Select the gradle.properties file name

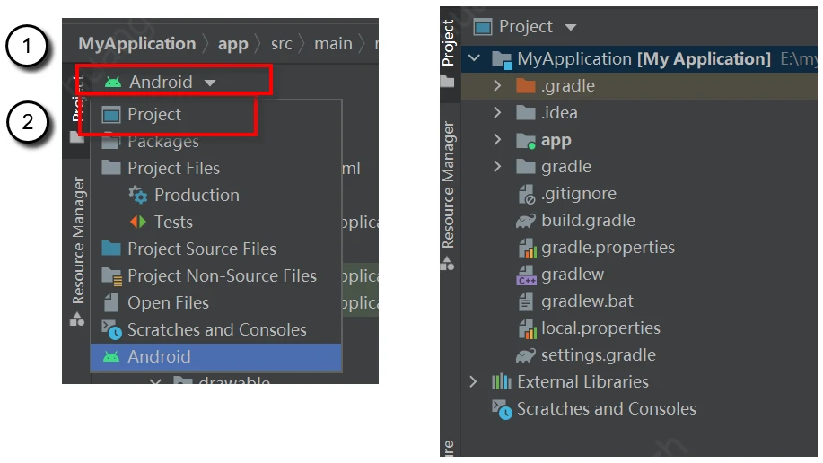coord(608,248)
